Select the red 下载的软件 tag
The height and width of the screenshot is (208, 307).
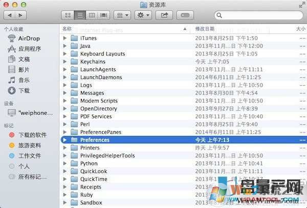pos(28,135)
